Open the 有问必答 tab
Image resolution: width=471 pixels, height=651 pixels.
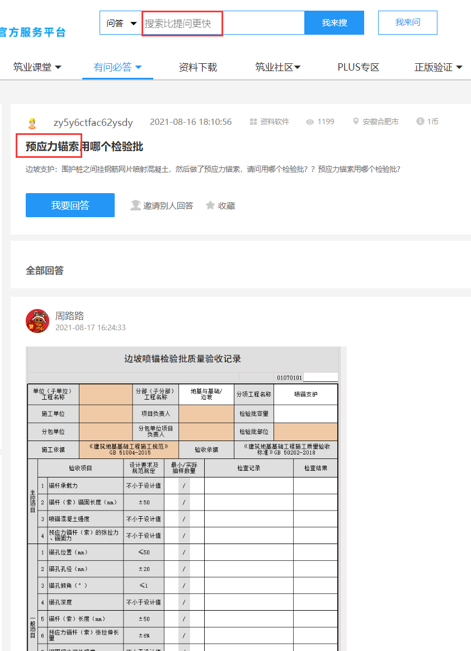click(117, 67)
